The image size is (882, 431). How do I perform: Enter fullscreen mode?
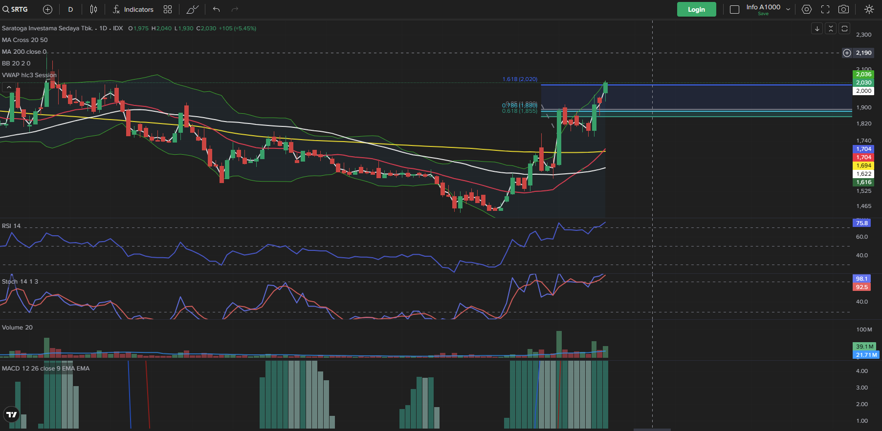[x=825, y=9]
